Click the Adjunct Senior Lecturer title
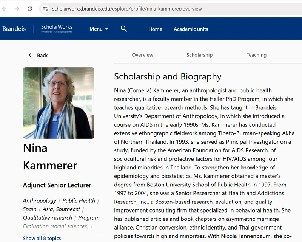302x242 pixels. (57, 185)
